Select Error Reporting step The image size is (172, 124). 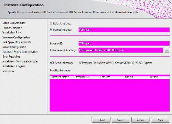pos(11,56)
